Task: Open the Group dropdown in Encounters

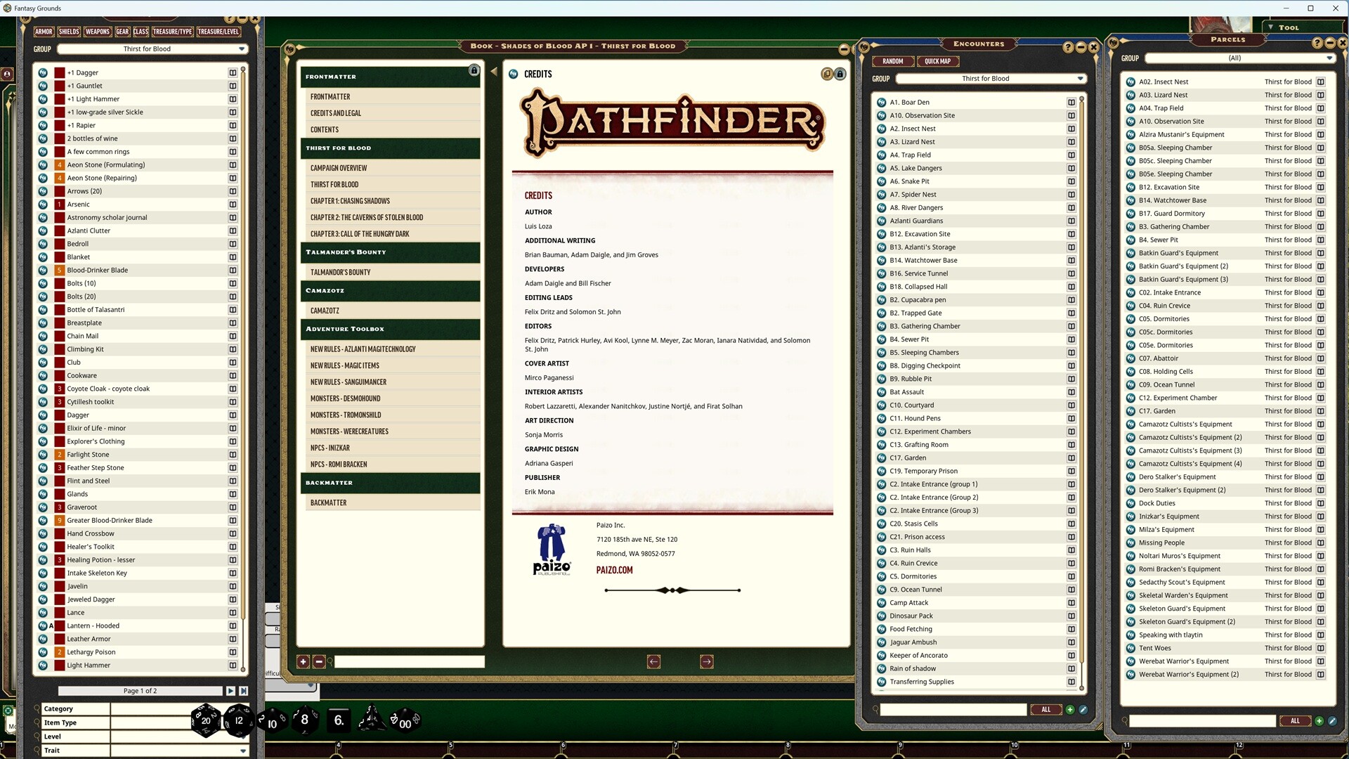Action: click(1079, 79)
